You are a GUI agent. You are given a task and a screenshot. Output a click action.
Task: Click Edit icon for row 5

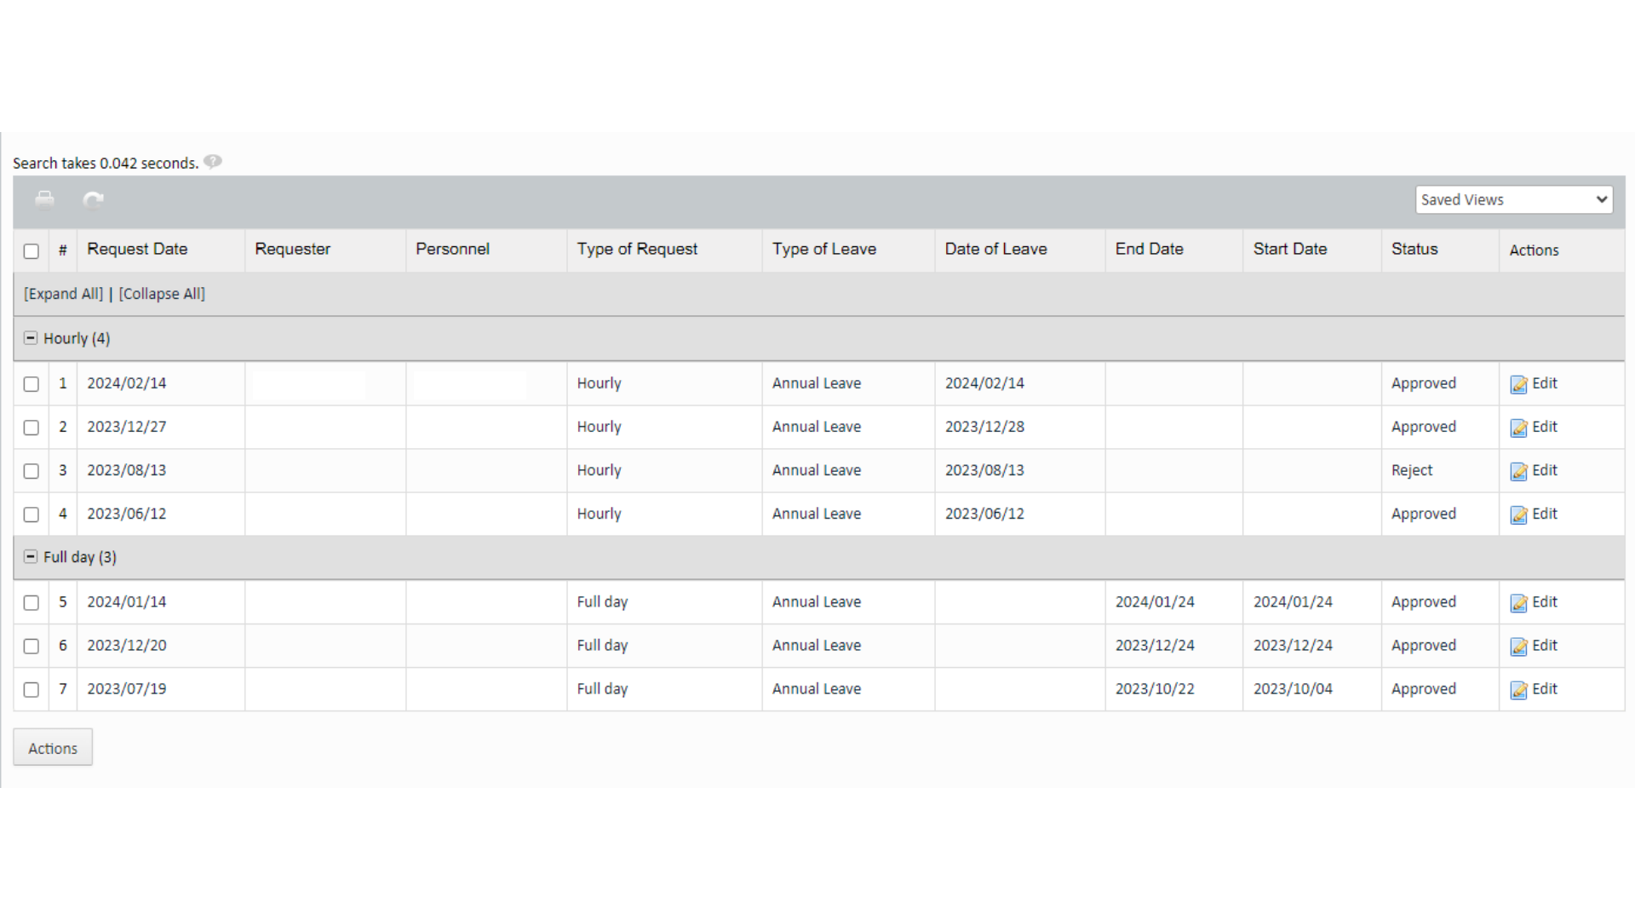click(x=1519, y=602)
